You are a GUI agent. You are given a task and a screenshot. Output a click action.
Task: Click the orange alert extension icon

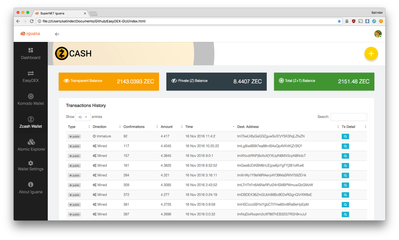(x=381, y=21)
